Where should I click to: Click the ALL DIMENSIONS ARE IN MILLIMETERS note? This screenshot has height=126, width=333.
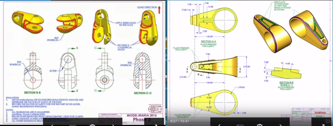pyautogui.click(x=31, y=112)
